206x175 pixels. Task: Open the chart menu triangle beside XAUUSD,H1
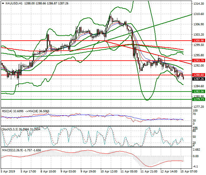[3, 3]
